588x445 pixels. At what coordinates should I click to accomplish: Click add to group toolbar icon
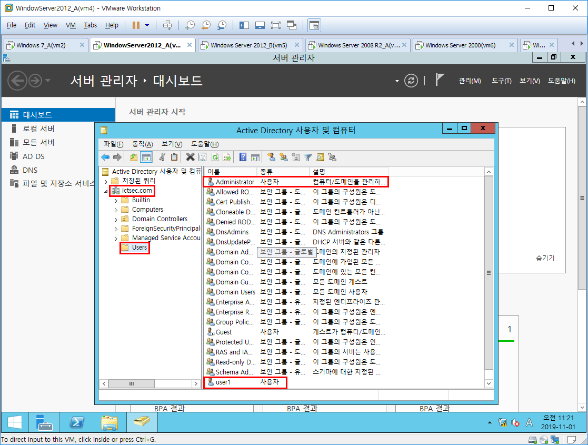[x=332, y=157]
